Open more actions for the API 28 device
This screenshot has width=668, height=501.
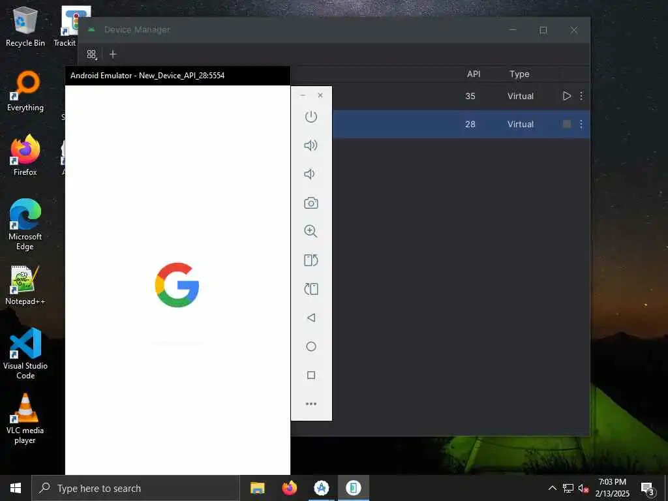[581, 124]
